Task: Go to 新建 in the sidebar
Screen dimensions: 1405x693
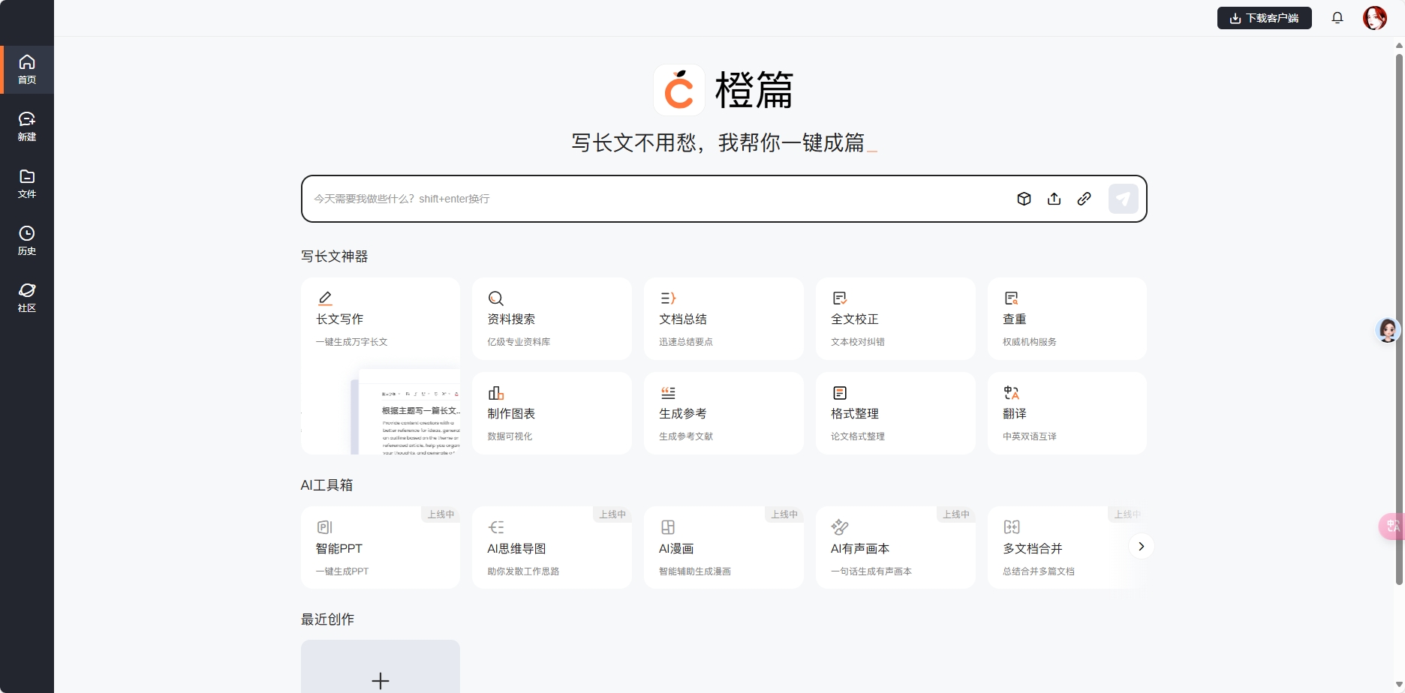Action: [x=27, y=126]
